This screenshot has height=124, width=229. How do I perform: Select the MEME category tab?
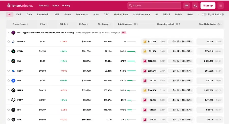[x=166, y=15]
